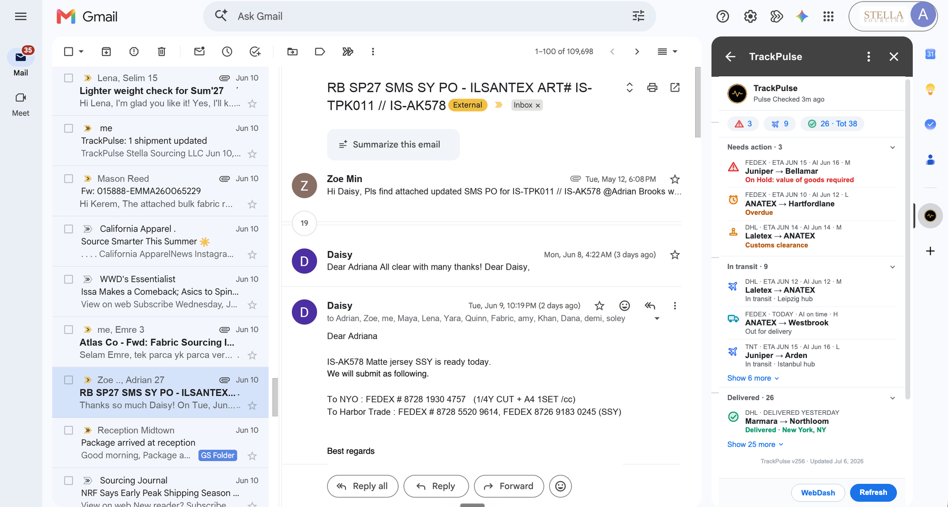Click the search options filter icon
This screenshot has width=948, height=507.
638,16
